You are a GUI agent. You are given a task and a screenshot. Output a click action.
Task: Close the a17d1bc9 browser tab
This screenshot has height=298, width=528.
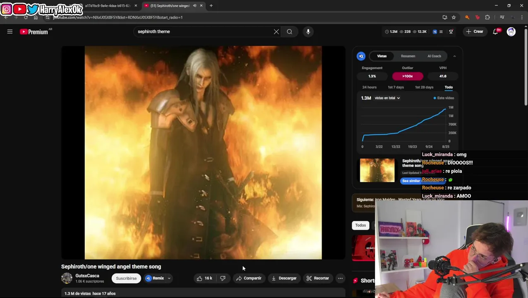(136, 5)
